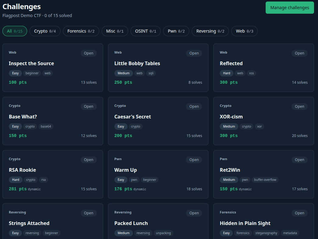
Task: Click the sqli tag on Little Bobby Tables
Action: 151,73
